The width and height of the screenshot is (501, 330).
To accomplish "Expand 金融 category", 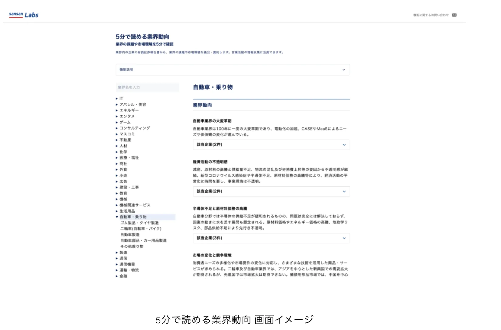I will (121, 276).
